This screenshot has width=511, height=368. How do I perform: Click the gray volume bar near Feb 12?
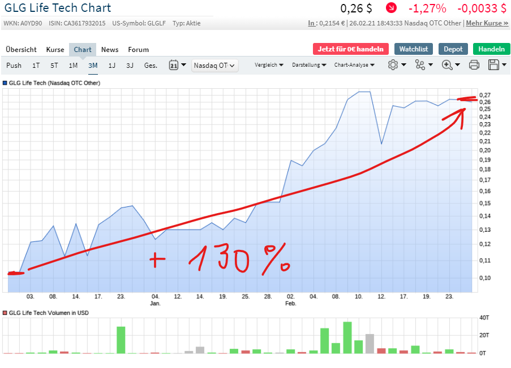(x=370, y=344)
